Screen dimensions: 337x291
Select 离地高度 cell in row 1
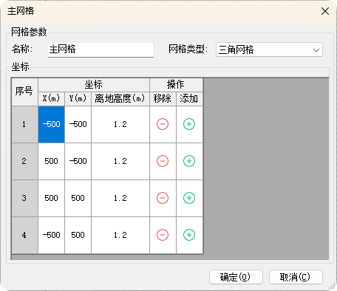pos(120,124)
